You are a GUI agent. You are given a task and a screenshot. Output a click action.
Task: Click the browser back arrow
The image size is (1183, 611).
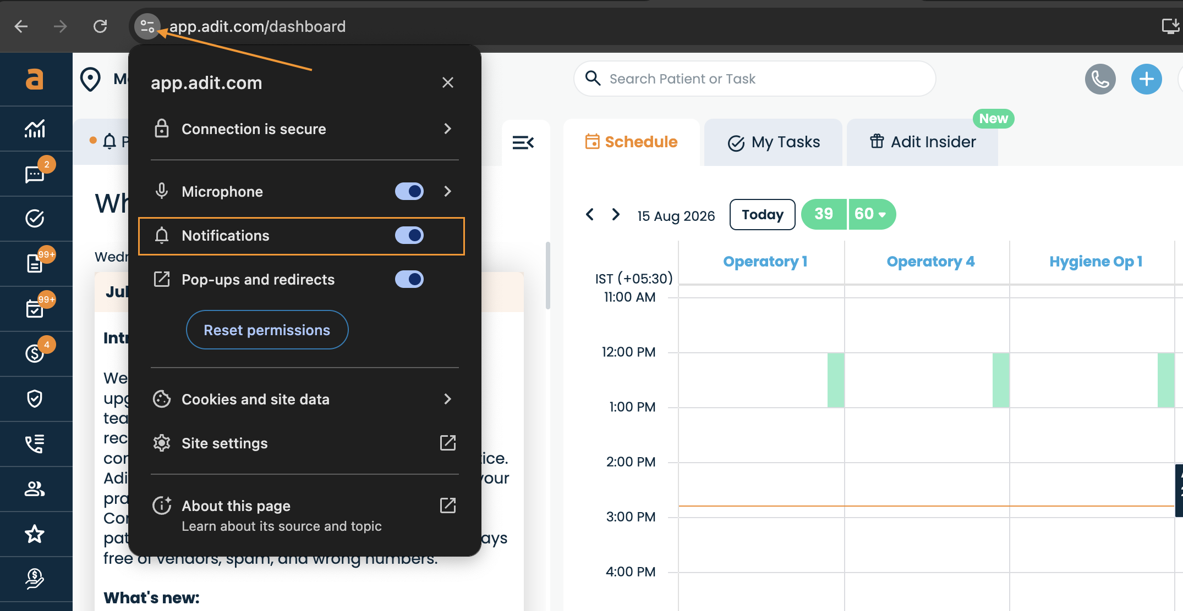pyautogui.click(x=21, y=26)
